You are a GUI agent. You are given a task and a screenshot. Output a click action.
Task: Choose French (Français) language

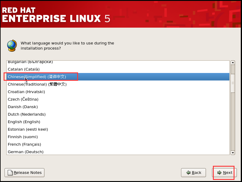click(x=118, y=144)
